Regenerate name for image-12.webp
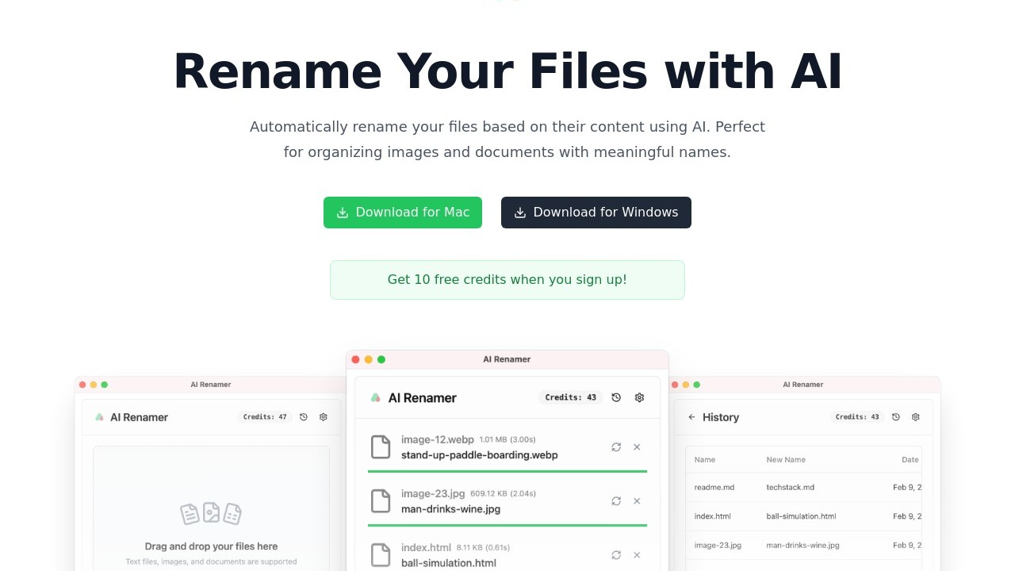1015x571 pixels. [x=616, y=447]
